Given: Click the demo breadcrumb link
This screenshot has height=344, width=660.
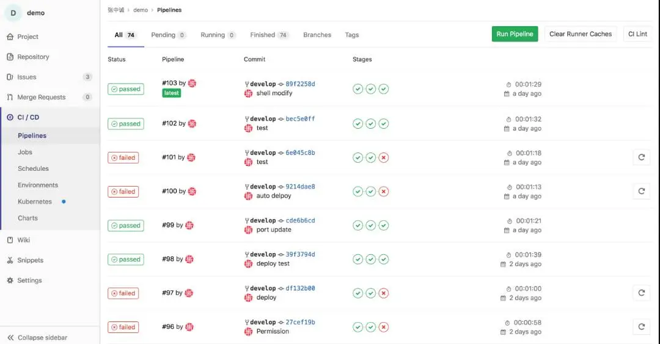Looking at the screenshot, I should 141,10.
